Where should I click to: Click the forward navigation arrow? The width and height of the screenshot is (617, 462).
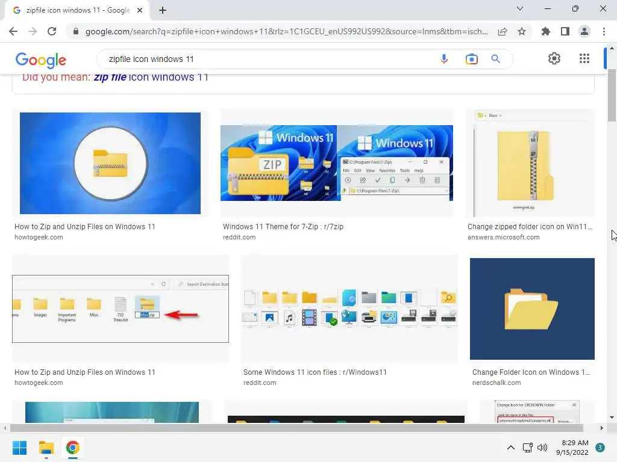point(33,31)
